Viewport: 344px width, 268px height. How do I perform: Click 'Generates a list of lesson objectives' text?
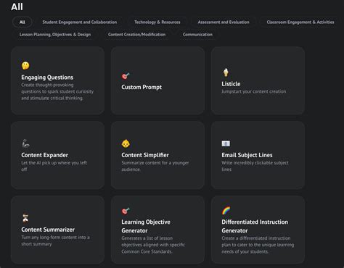pyautogui.click(x=153, y=245)
